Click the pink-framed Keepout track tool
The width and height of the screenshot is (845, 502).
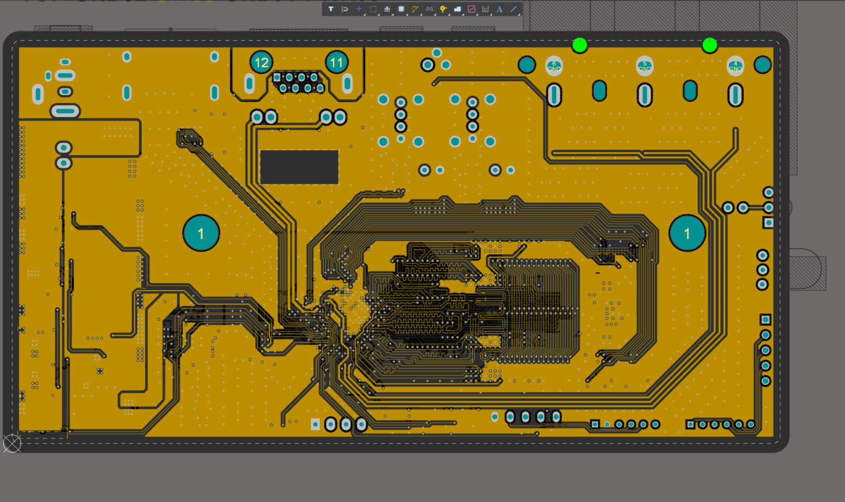pos(471,9)
